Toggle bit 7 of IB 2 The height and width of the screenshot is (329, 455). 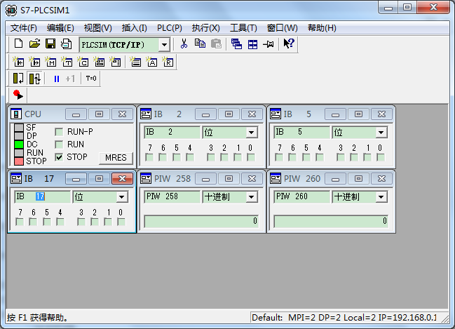click(149, 158)
